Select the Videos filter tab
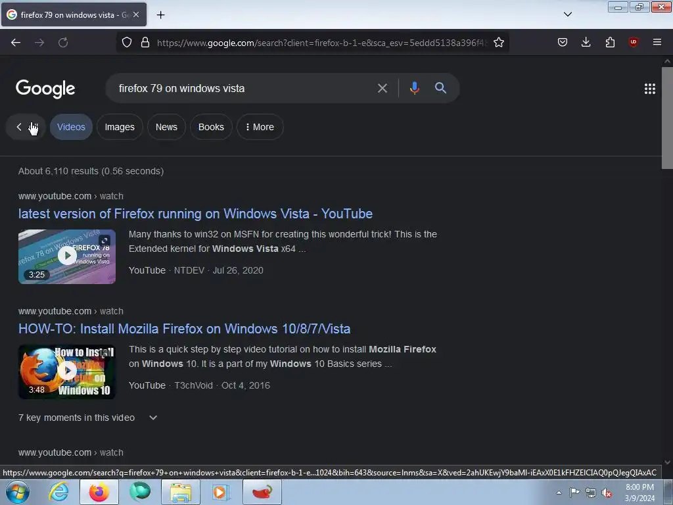Image resolution: width=673 pixels, height=505 pixels. click(71, 127)
